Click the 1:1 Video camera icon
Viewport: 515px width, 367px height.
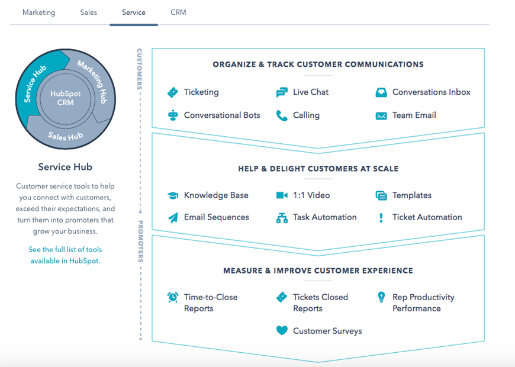click(x=282, y=195)
